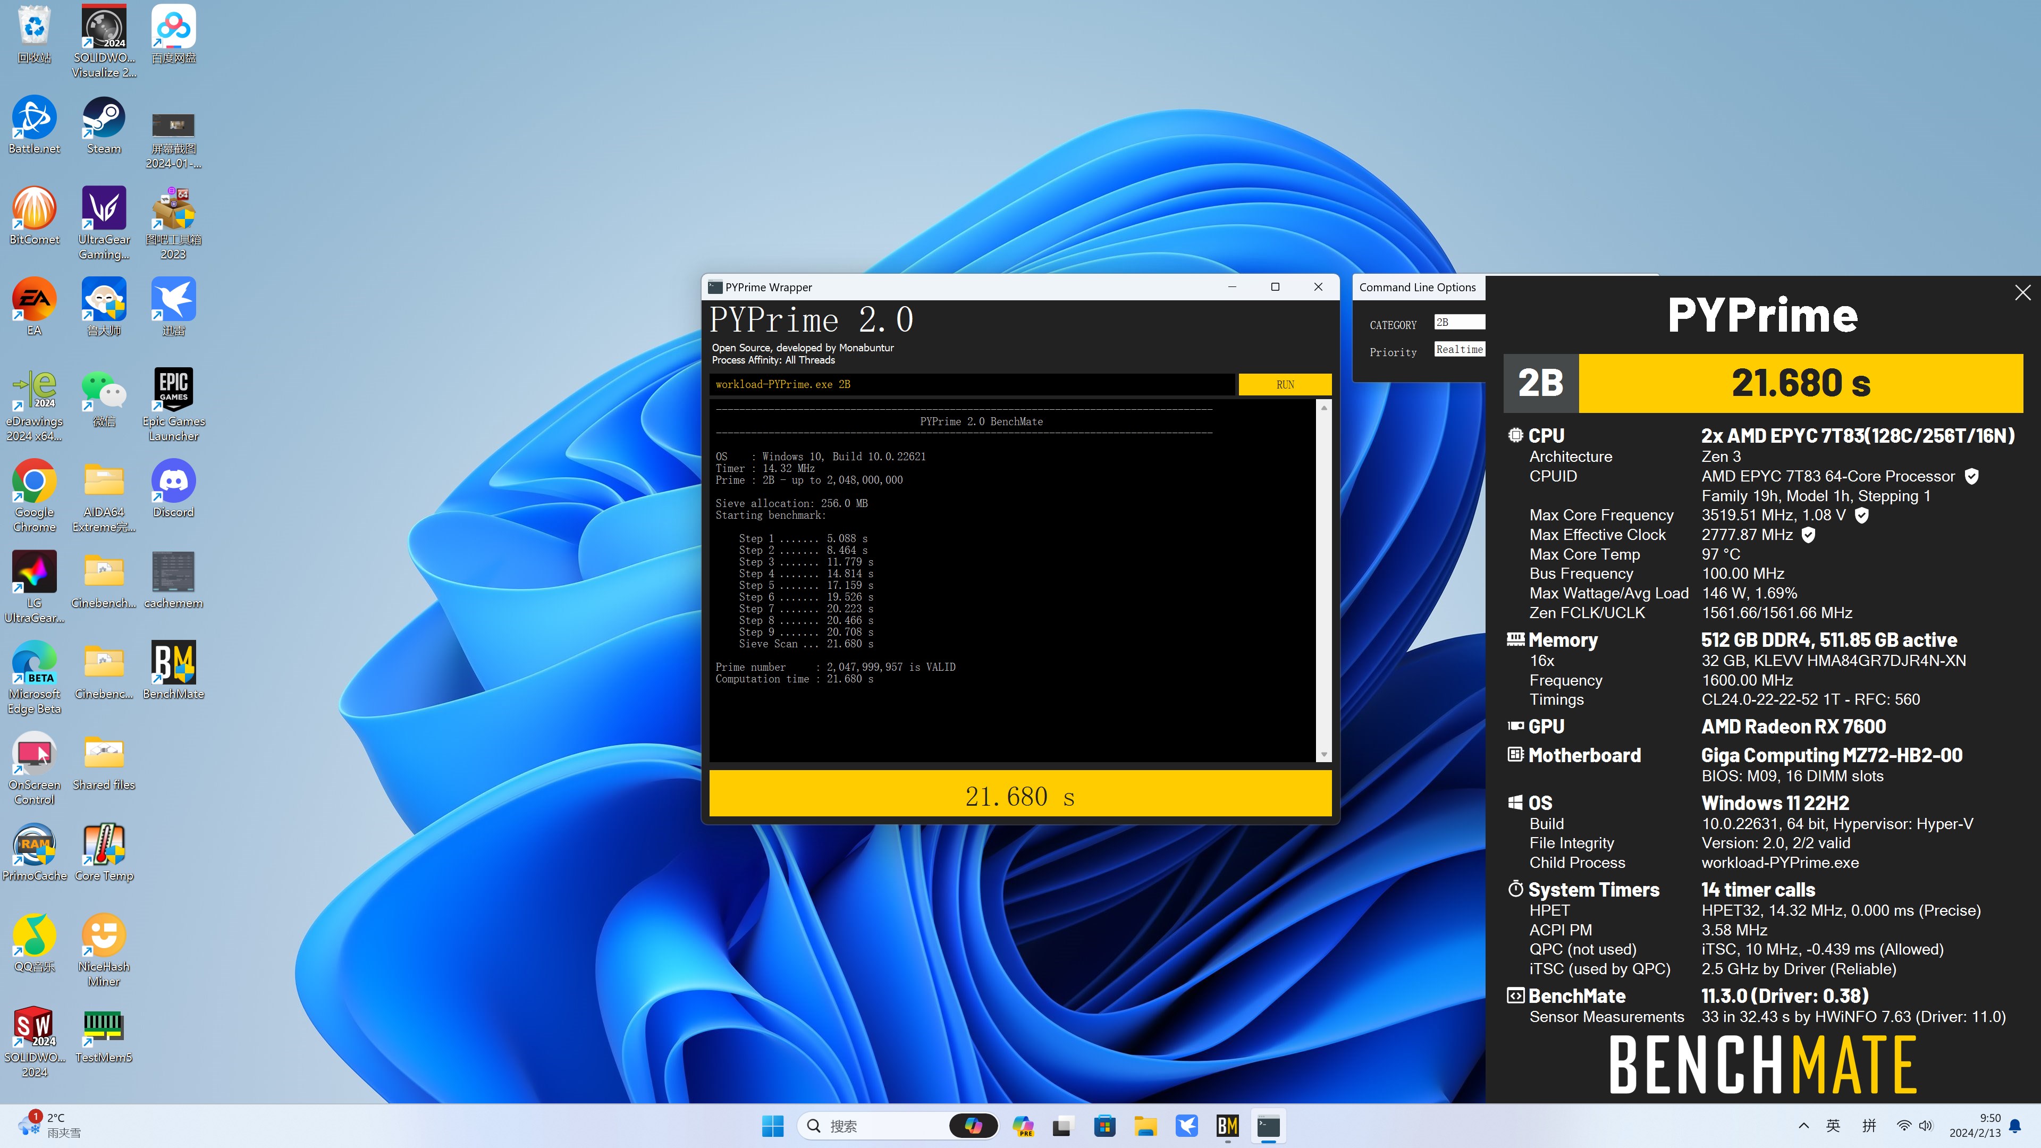
Task: Click the Command Line Options title
Action: [x=1416, y=288]
